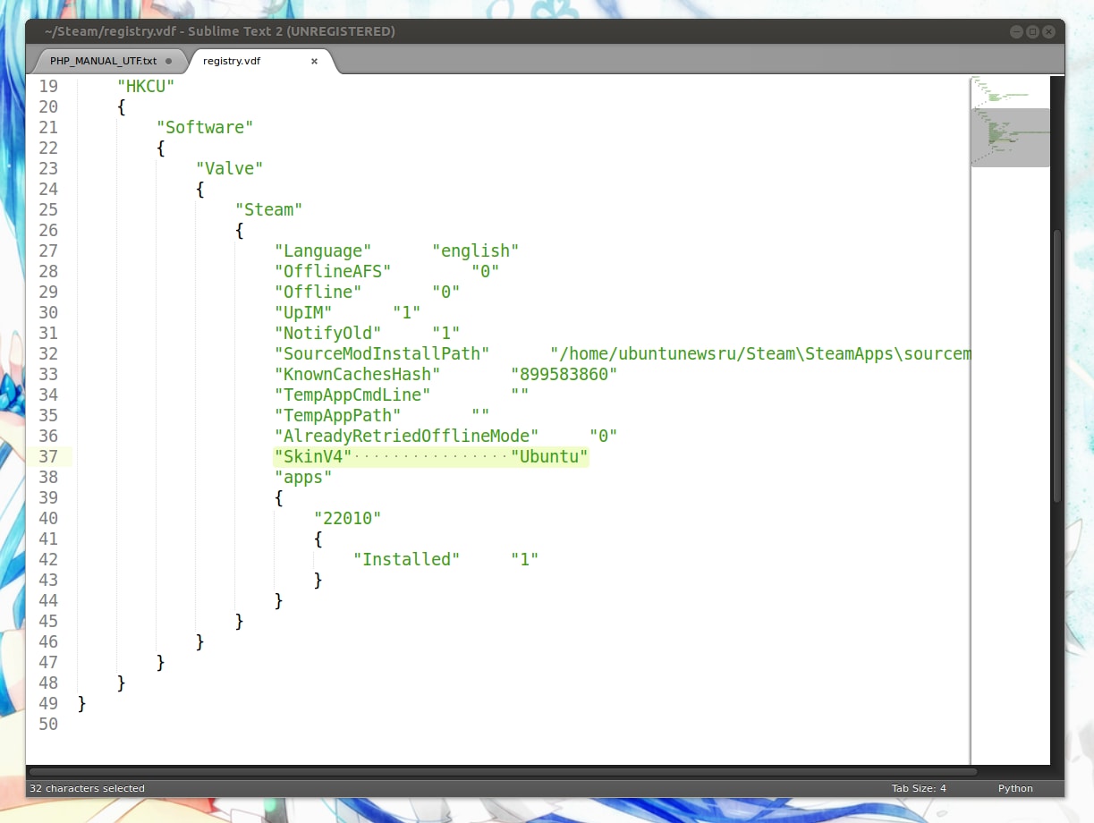Select the registry.vdf tab
The width and height of the screenshot is (1094, 823).
tap(259, 62)
